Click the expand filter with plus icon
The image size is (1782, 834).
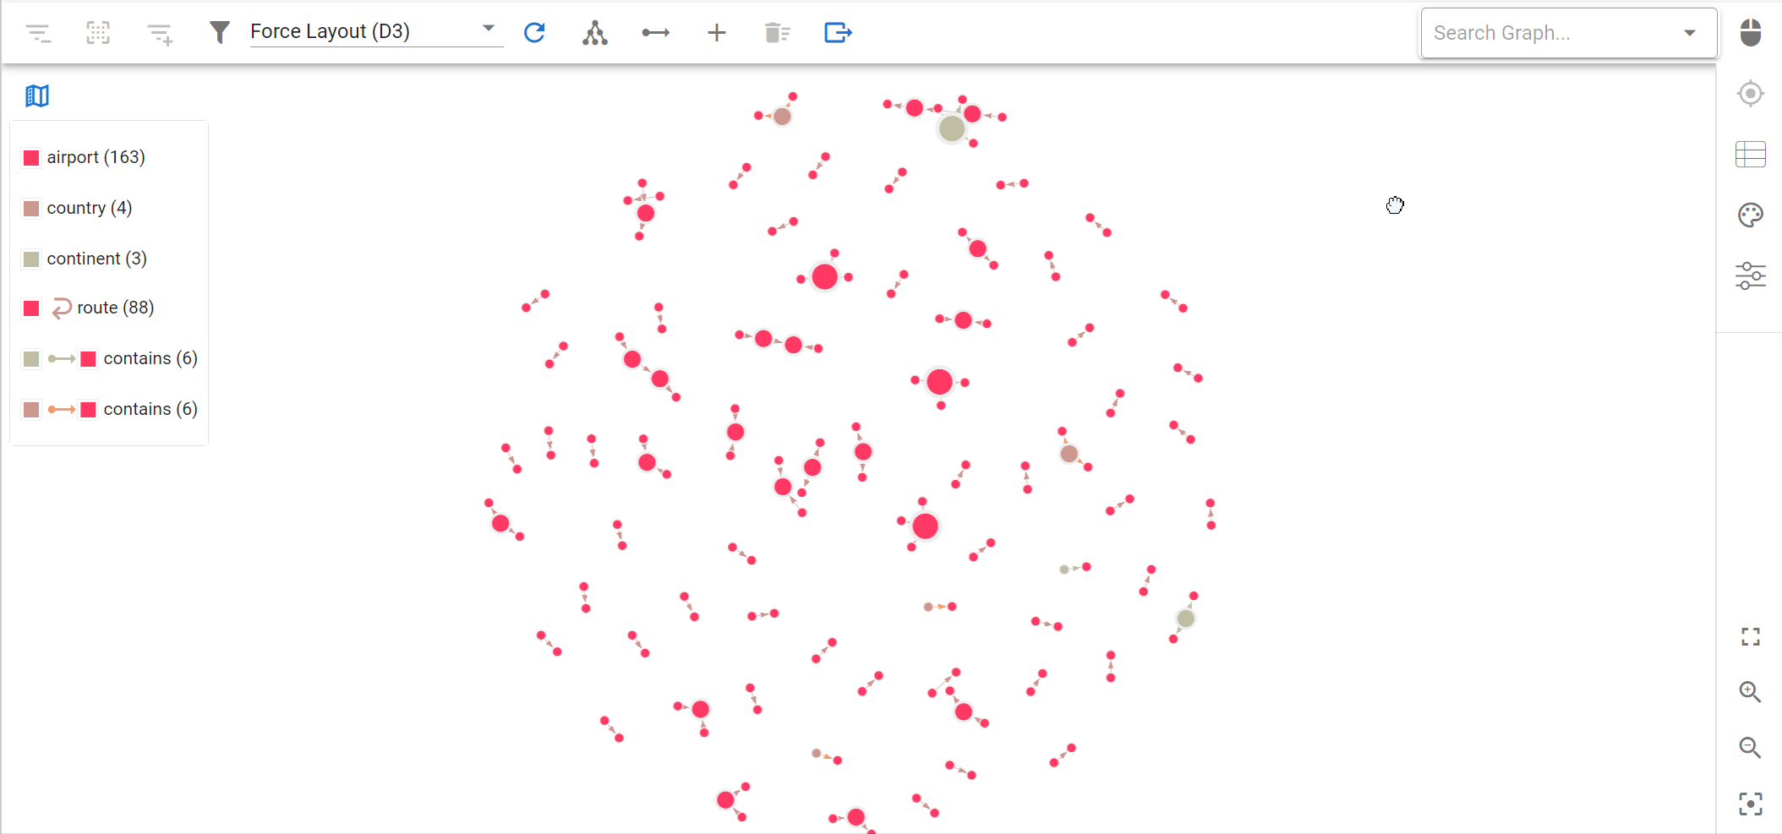tap(160, 34)
